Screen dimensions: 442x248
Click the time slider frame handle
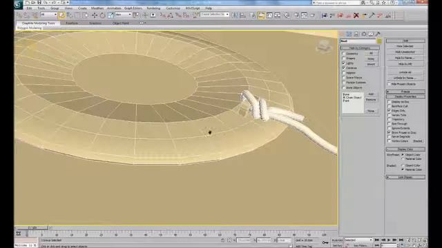tap(32, 227)
